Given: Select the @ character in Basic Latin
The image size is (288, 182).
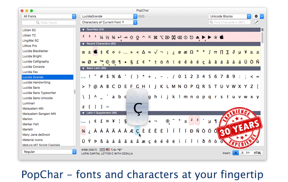Looking at the screenshot, I should click(x=95, y=86).
